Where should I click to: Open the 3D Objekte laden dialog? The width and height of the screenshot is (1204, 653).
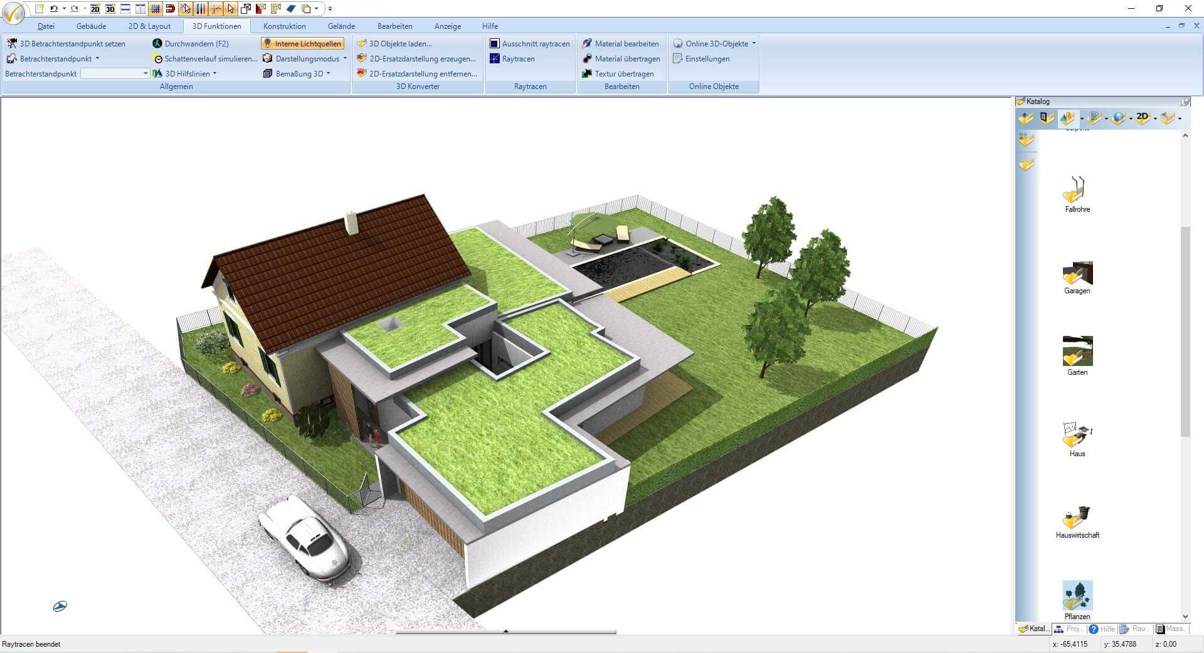(x=399, y=43)
